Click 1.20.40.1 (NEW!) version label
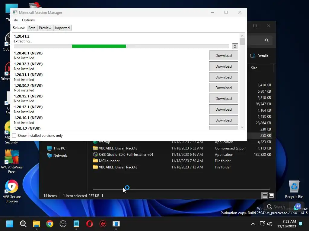The image size is (309, 231). (x=28, y=53)
